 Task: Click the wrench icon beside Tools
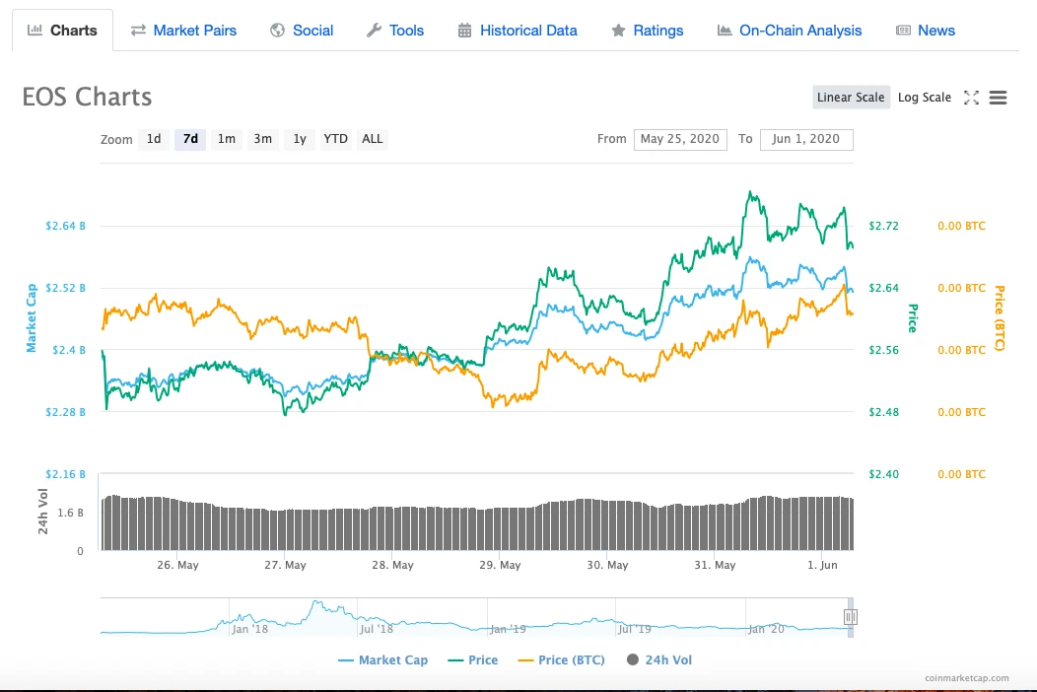point(374,31)
